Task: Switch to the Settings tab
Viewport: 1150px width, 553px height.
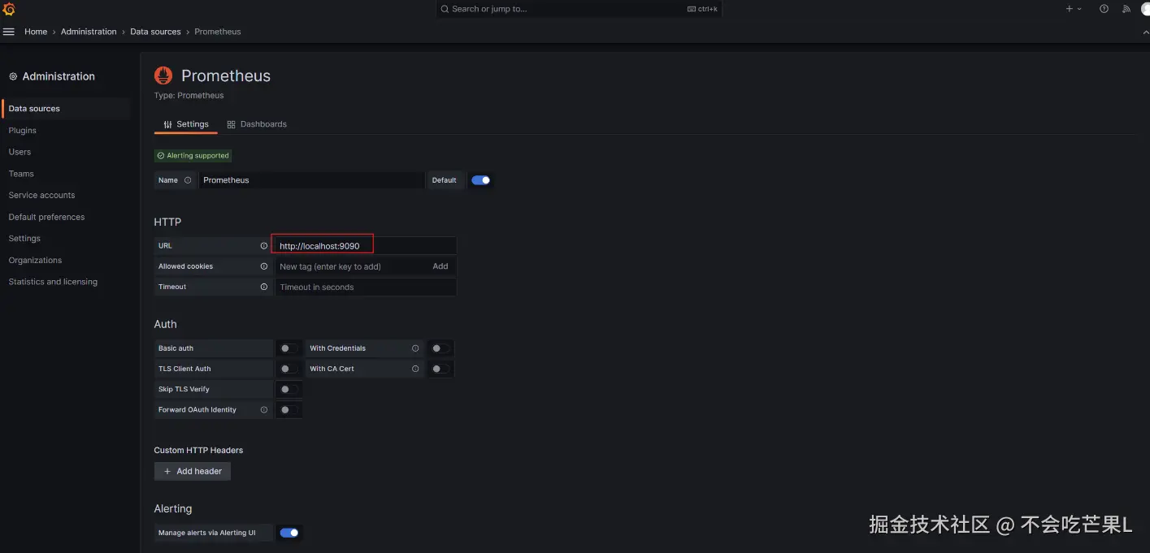Action: (x=186, y=124)
